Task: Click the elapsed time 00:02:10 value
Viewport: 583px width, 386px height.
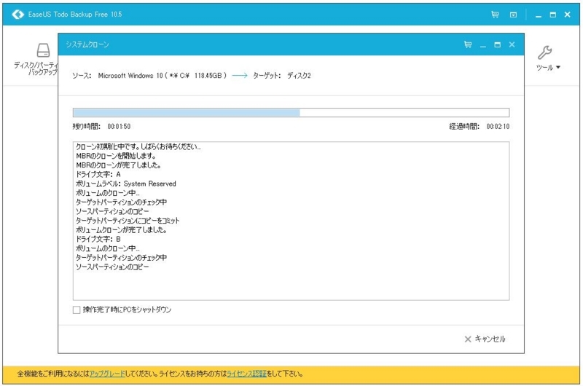Action: [x=498, y=126]
